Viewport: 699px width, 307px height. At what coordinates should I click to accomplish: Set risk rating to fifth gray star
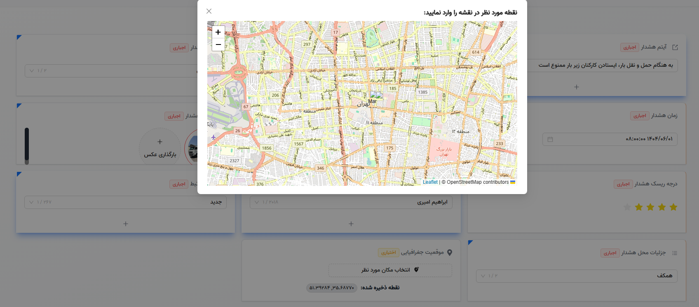627,207
